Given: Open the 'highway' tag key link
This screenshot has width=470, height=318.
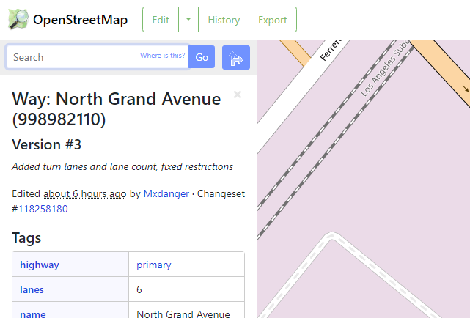Looking at the screenshot, I should [40, 265].
